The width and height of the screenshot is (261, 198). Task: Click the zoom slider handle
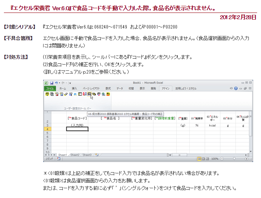click(x=234, y=159)
